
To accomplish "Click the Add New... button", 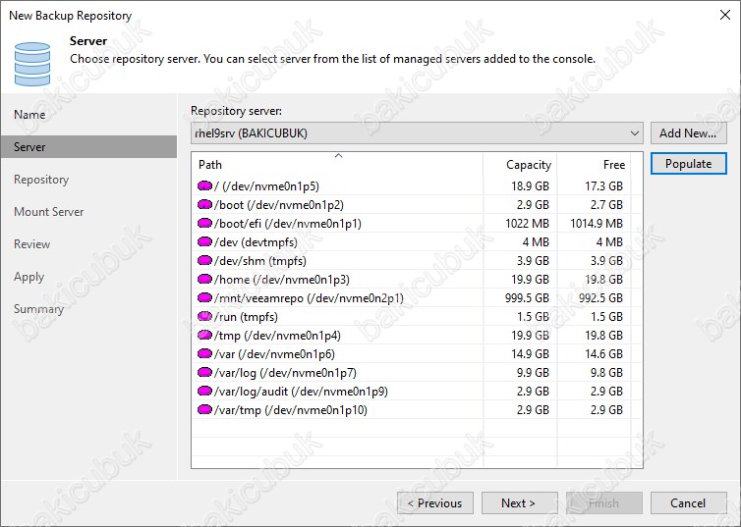I will 689,133.
